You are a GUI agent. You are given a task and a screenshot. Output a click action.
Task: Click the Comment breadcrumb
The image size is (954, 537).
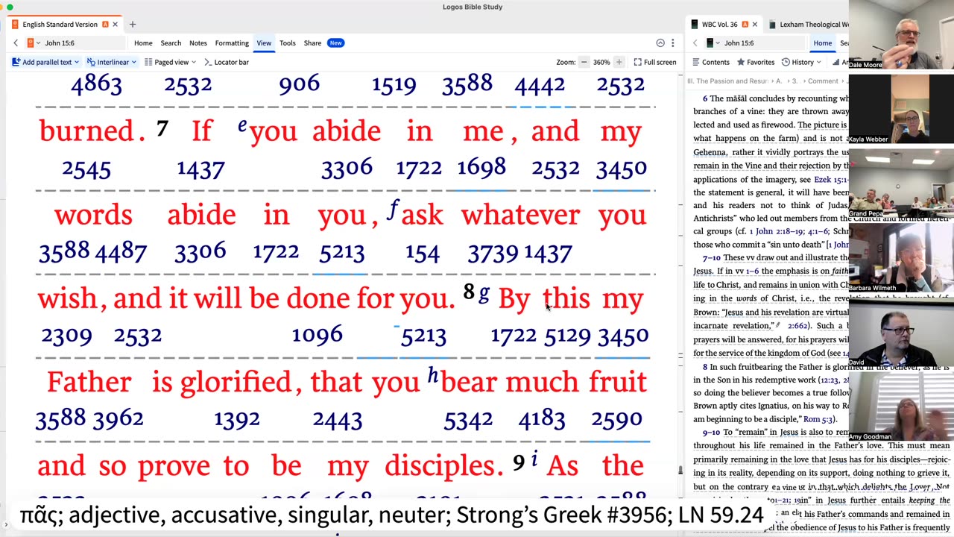(x=823, y=81)
